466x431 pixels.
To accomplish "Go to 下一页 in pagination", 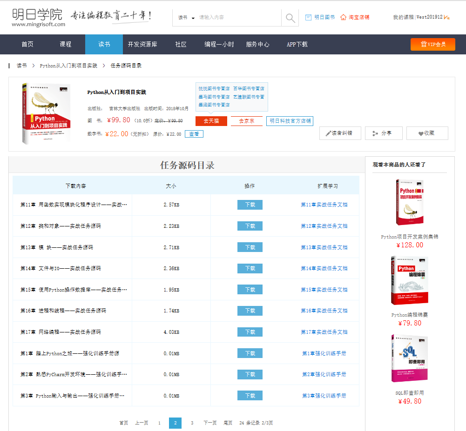I will [x=210, y=423].
